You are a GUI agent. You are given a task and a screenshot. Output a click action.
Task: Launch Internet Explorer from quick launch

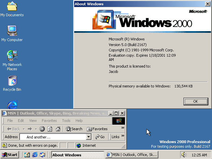35,155
